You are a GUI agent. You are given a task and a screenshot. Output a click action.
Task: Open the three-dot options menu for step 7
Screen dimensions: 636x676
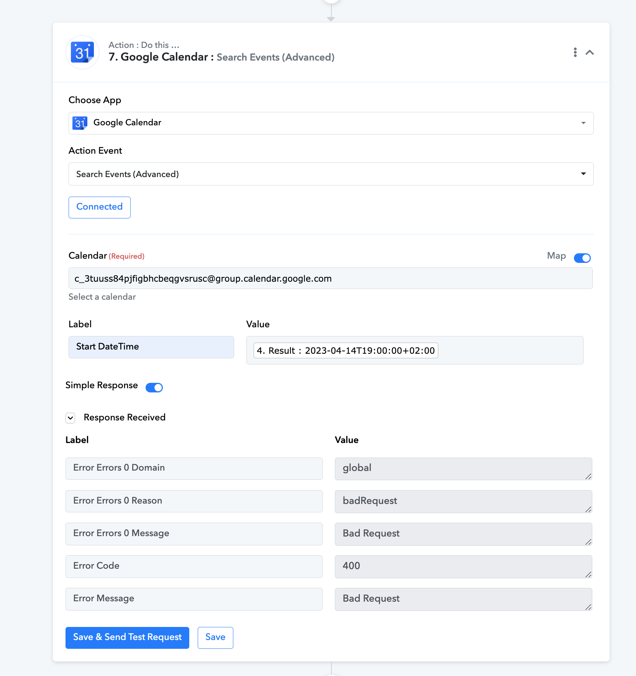[575, 53]
